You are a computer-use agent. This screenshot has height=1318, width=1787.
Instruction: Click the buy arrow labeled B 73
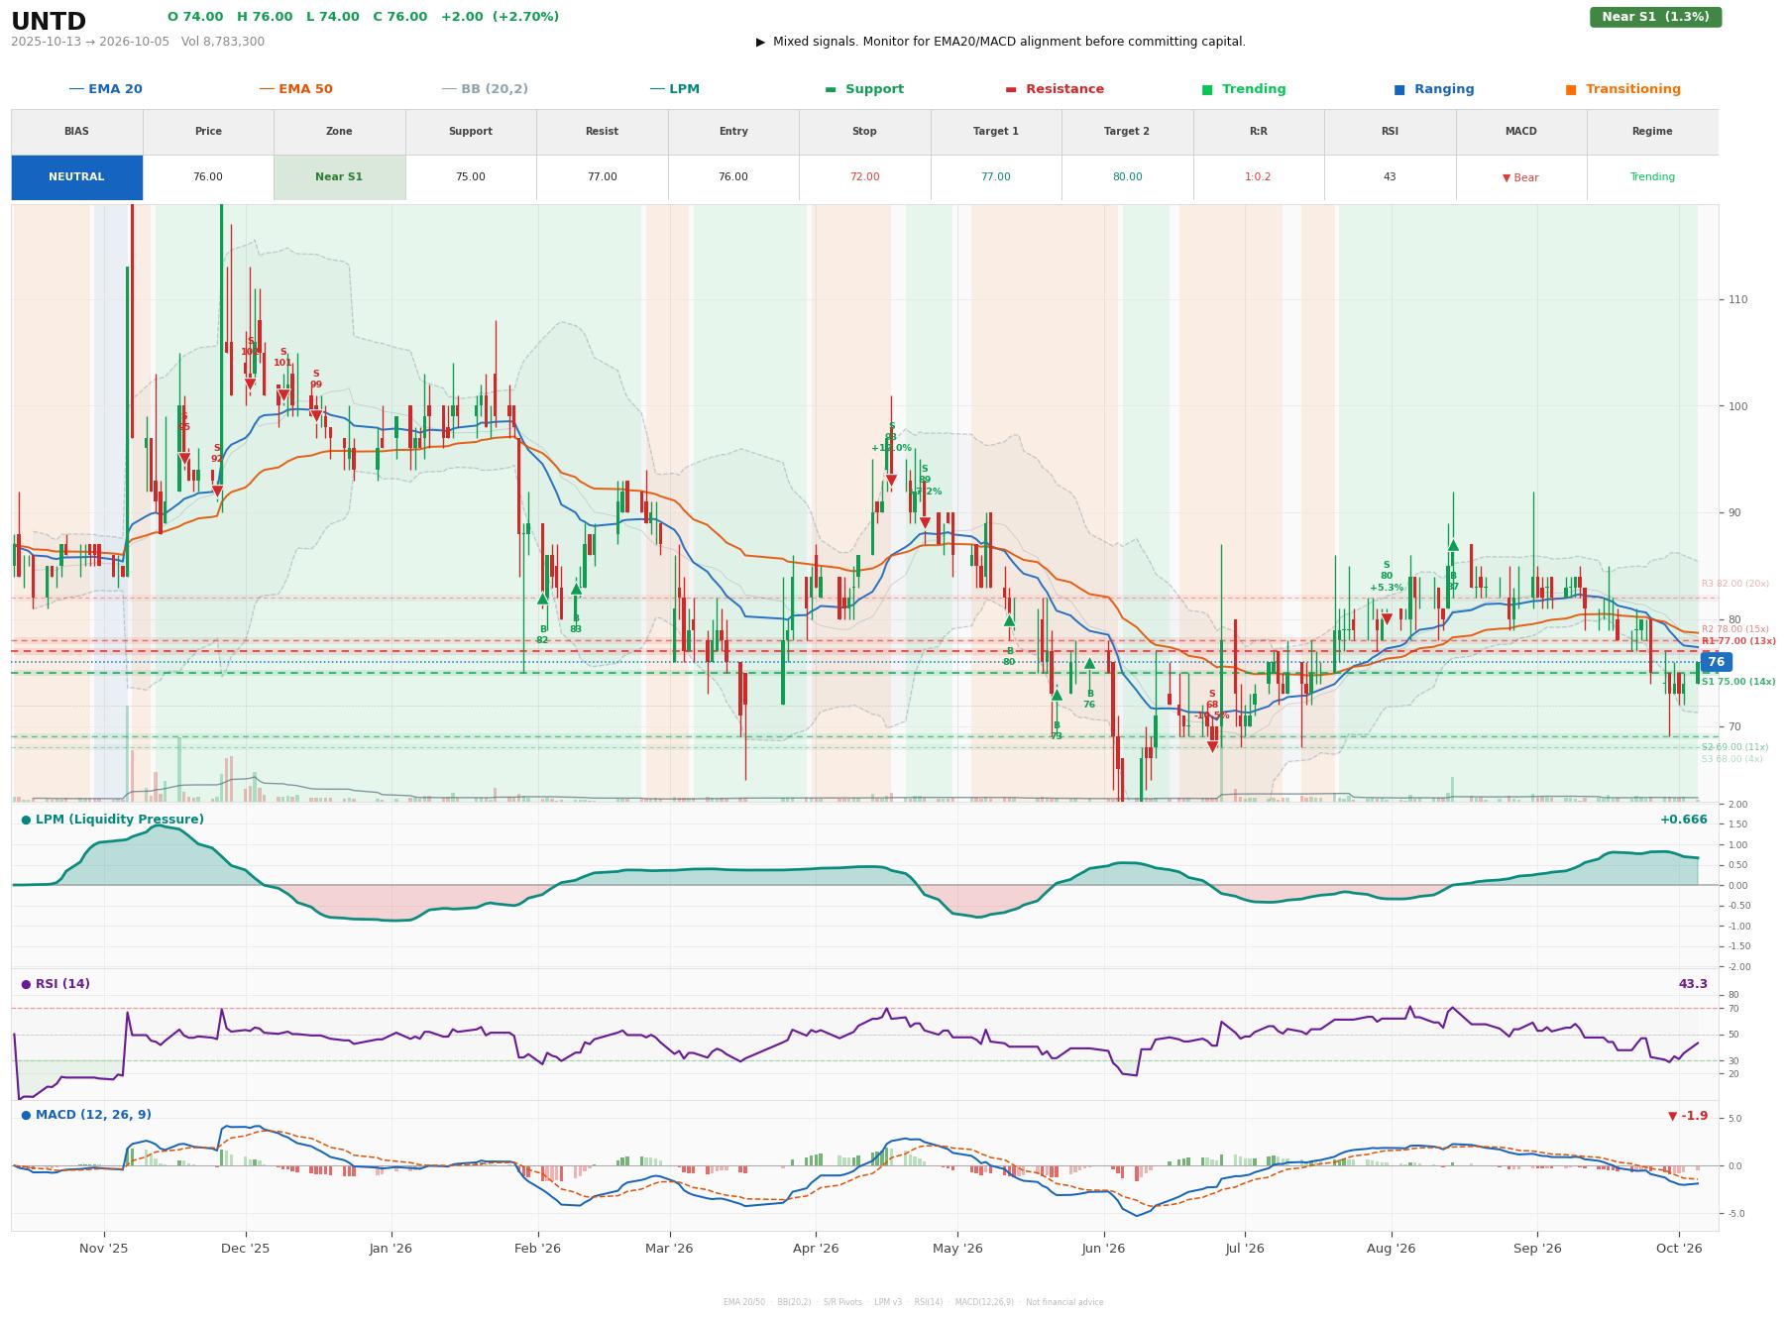[x=1057, y=695]
